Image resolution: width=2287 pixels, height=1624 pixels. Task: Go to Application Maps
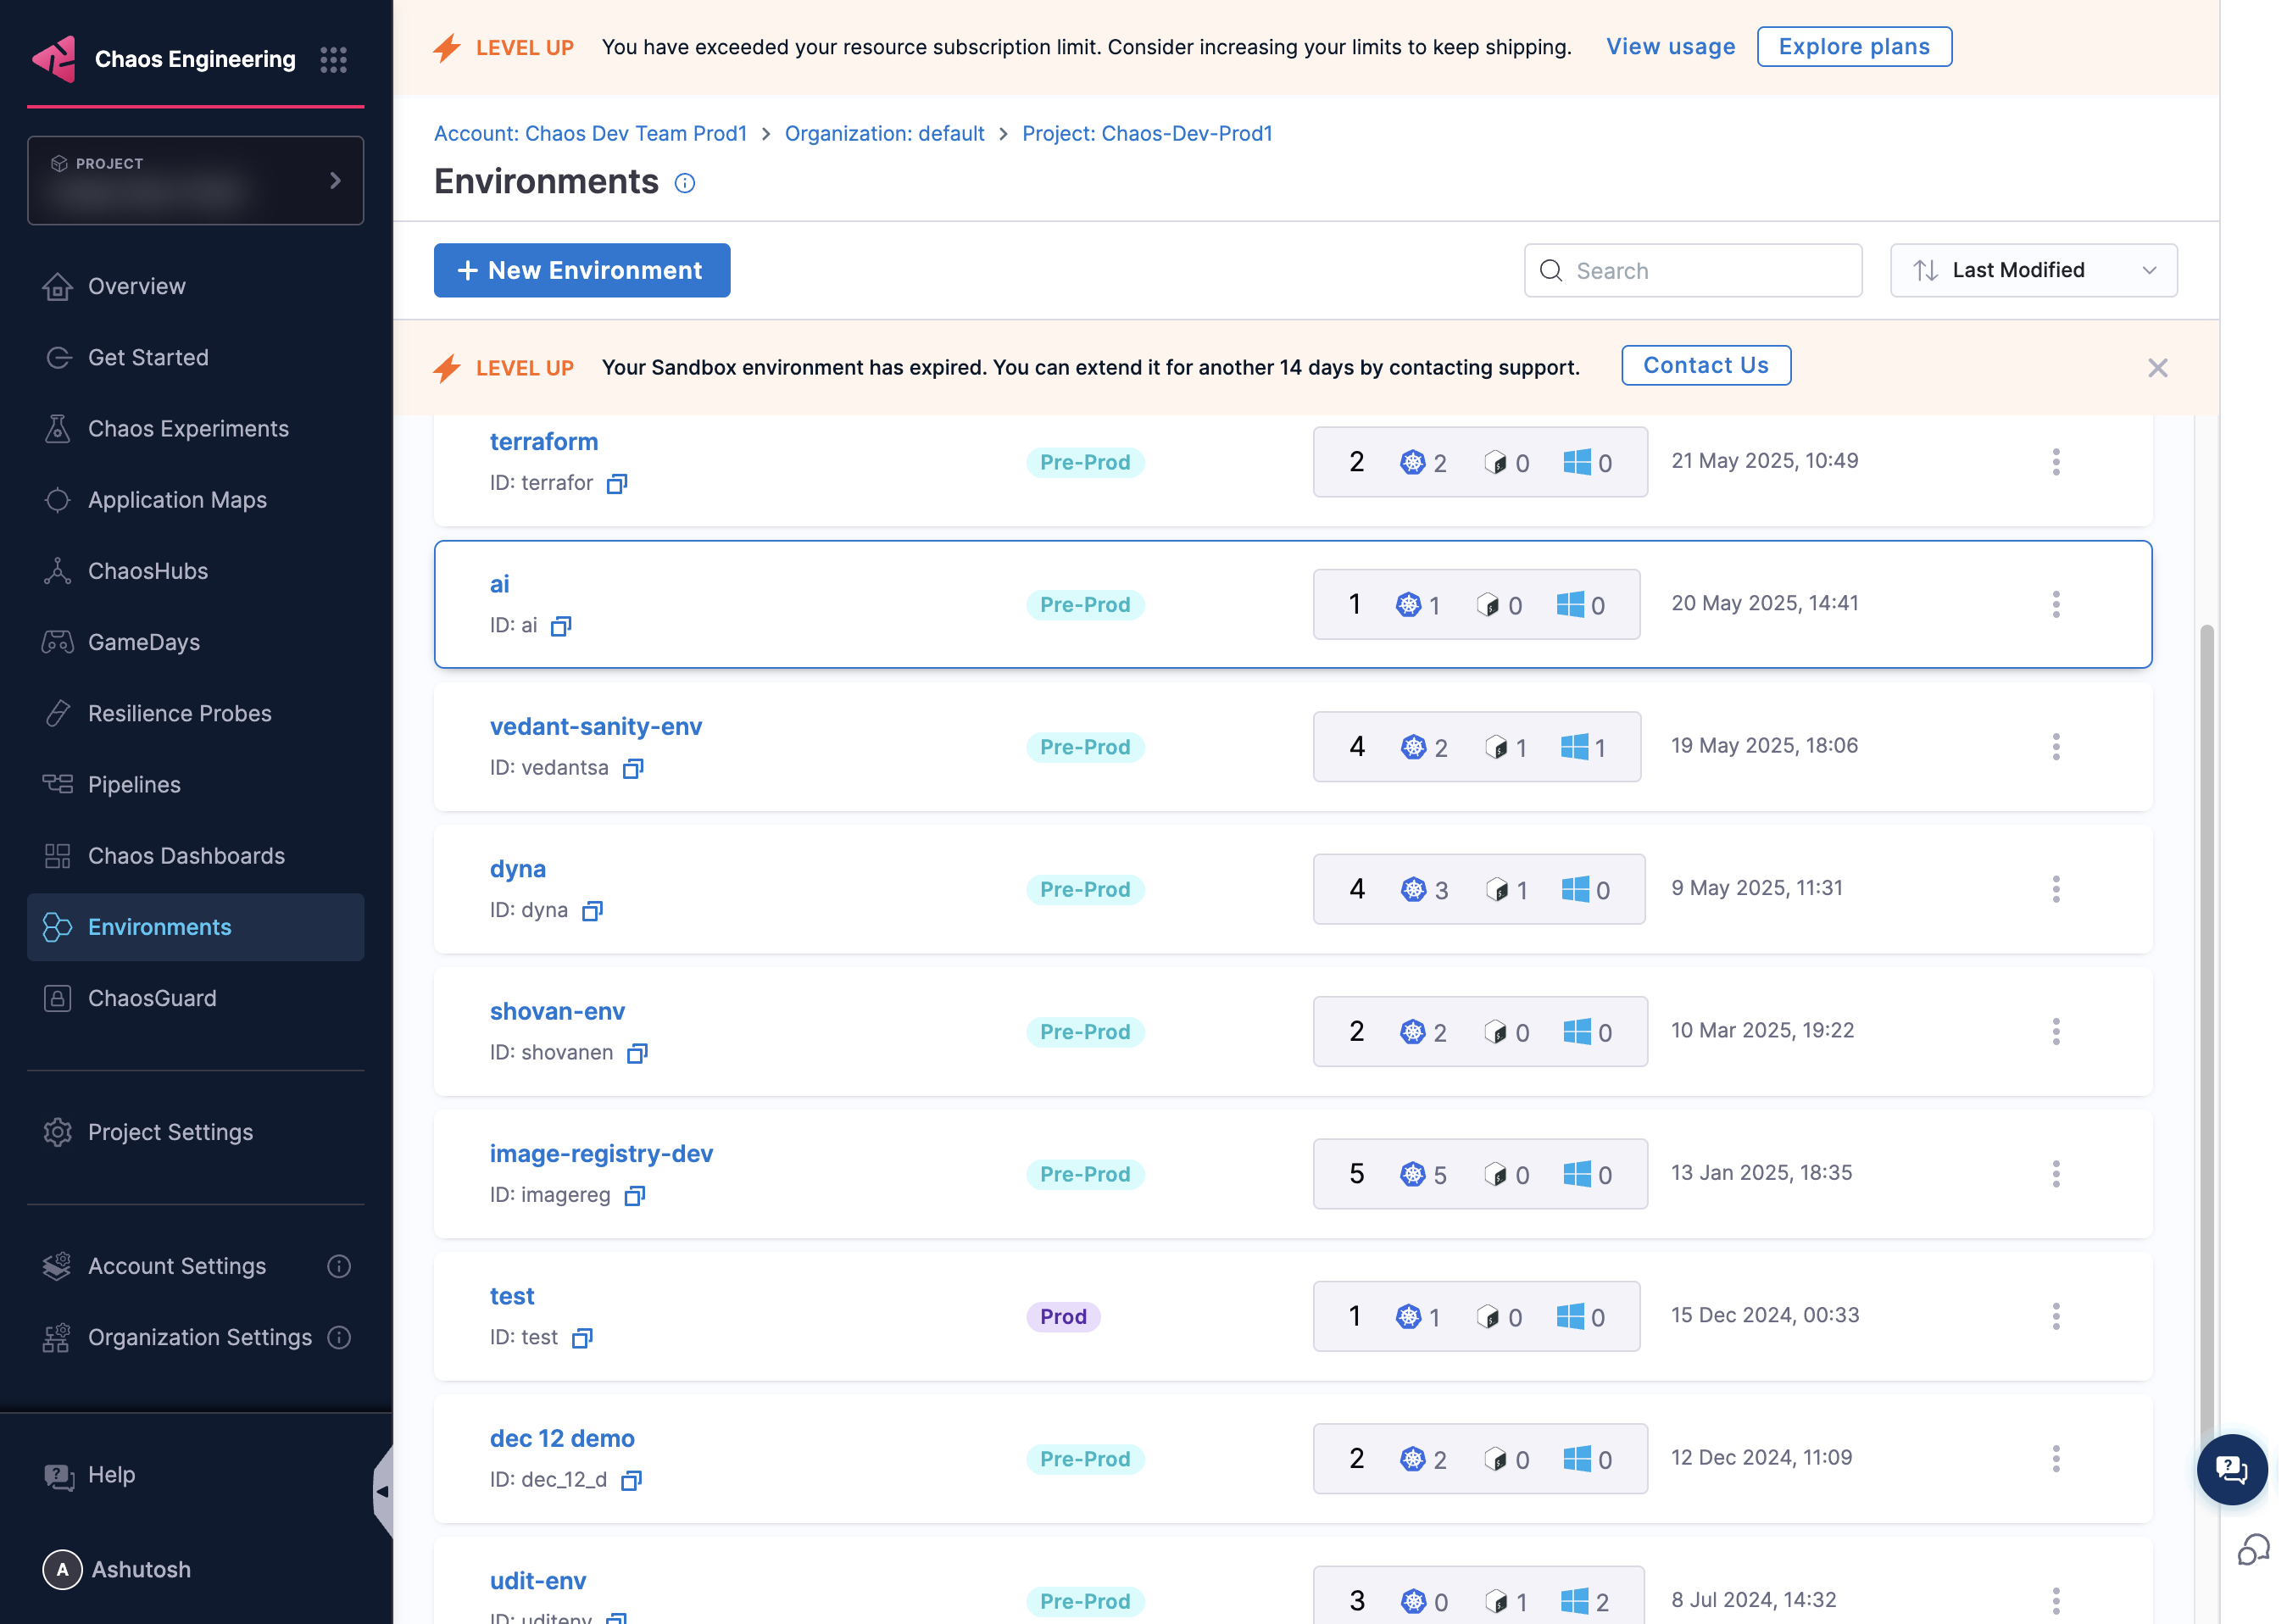(x=177, y=500)
